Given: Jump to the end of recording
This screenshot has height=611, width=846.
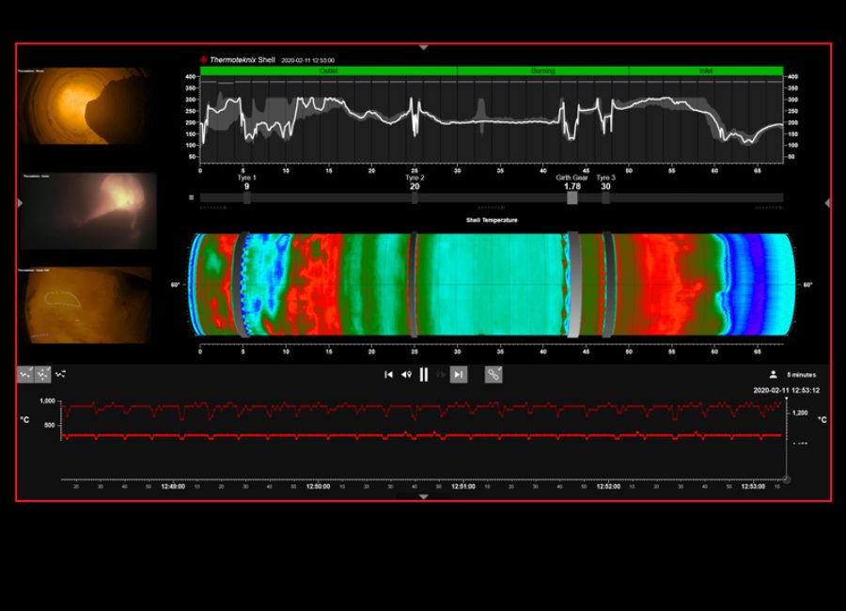Looking at the screenshot, I should (x=459, y=374).
